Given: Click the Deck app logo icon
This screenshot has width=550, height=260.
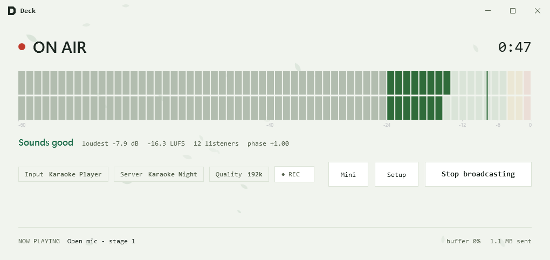Looking at the screenshot, I should point(11,11).
